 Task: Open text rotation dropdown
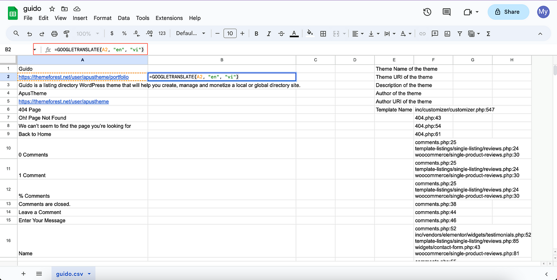click(x=406, y=33)
